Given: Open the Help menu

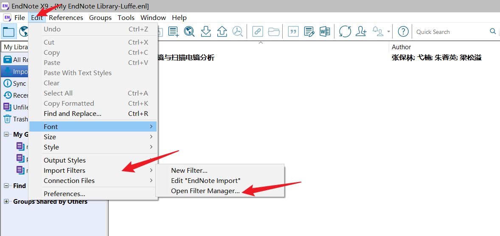Looking at the screenshot, I should tap(179, 17).
